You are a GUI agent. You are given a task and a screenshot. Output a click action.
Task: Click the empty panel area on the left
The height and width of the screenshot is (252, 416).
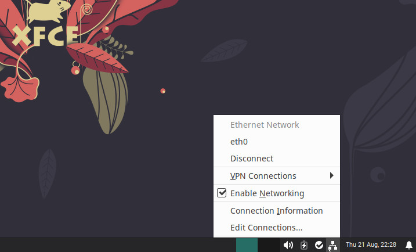click(116, 245)
